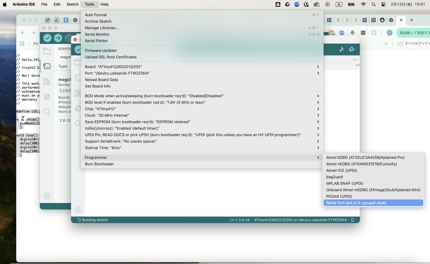The height and width of the screenshot is (264, 430).
Task: Expand the BOD Mode submenu arrow
Action: pyautogui.click(x=318, y=96)
